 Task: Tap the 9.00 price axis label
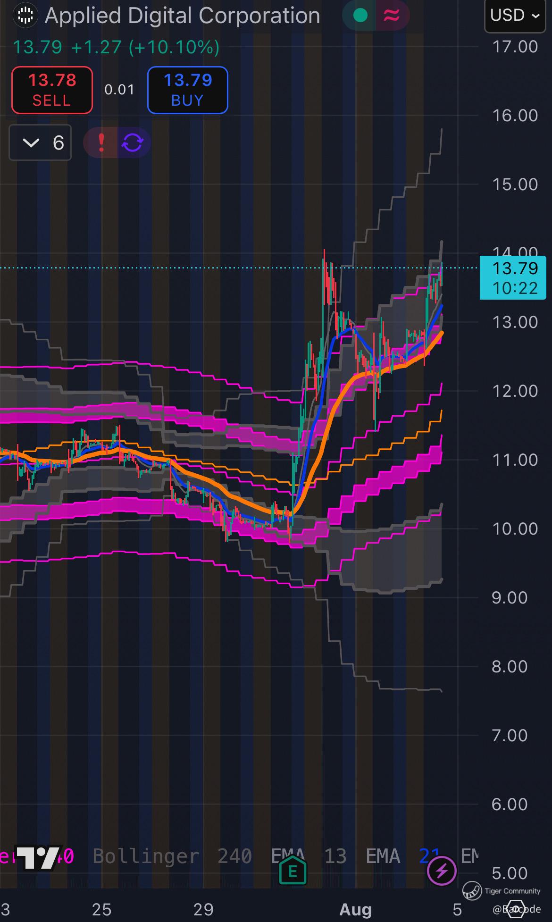pos(510,598)
